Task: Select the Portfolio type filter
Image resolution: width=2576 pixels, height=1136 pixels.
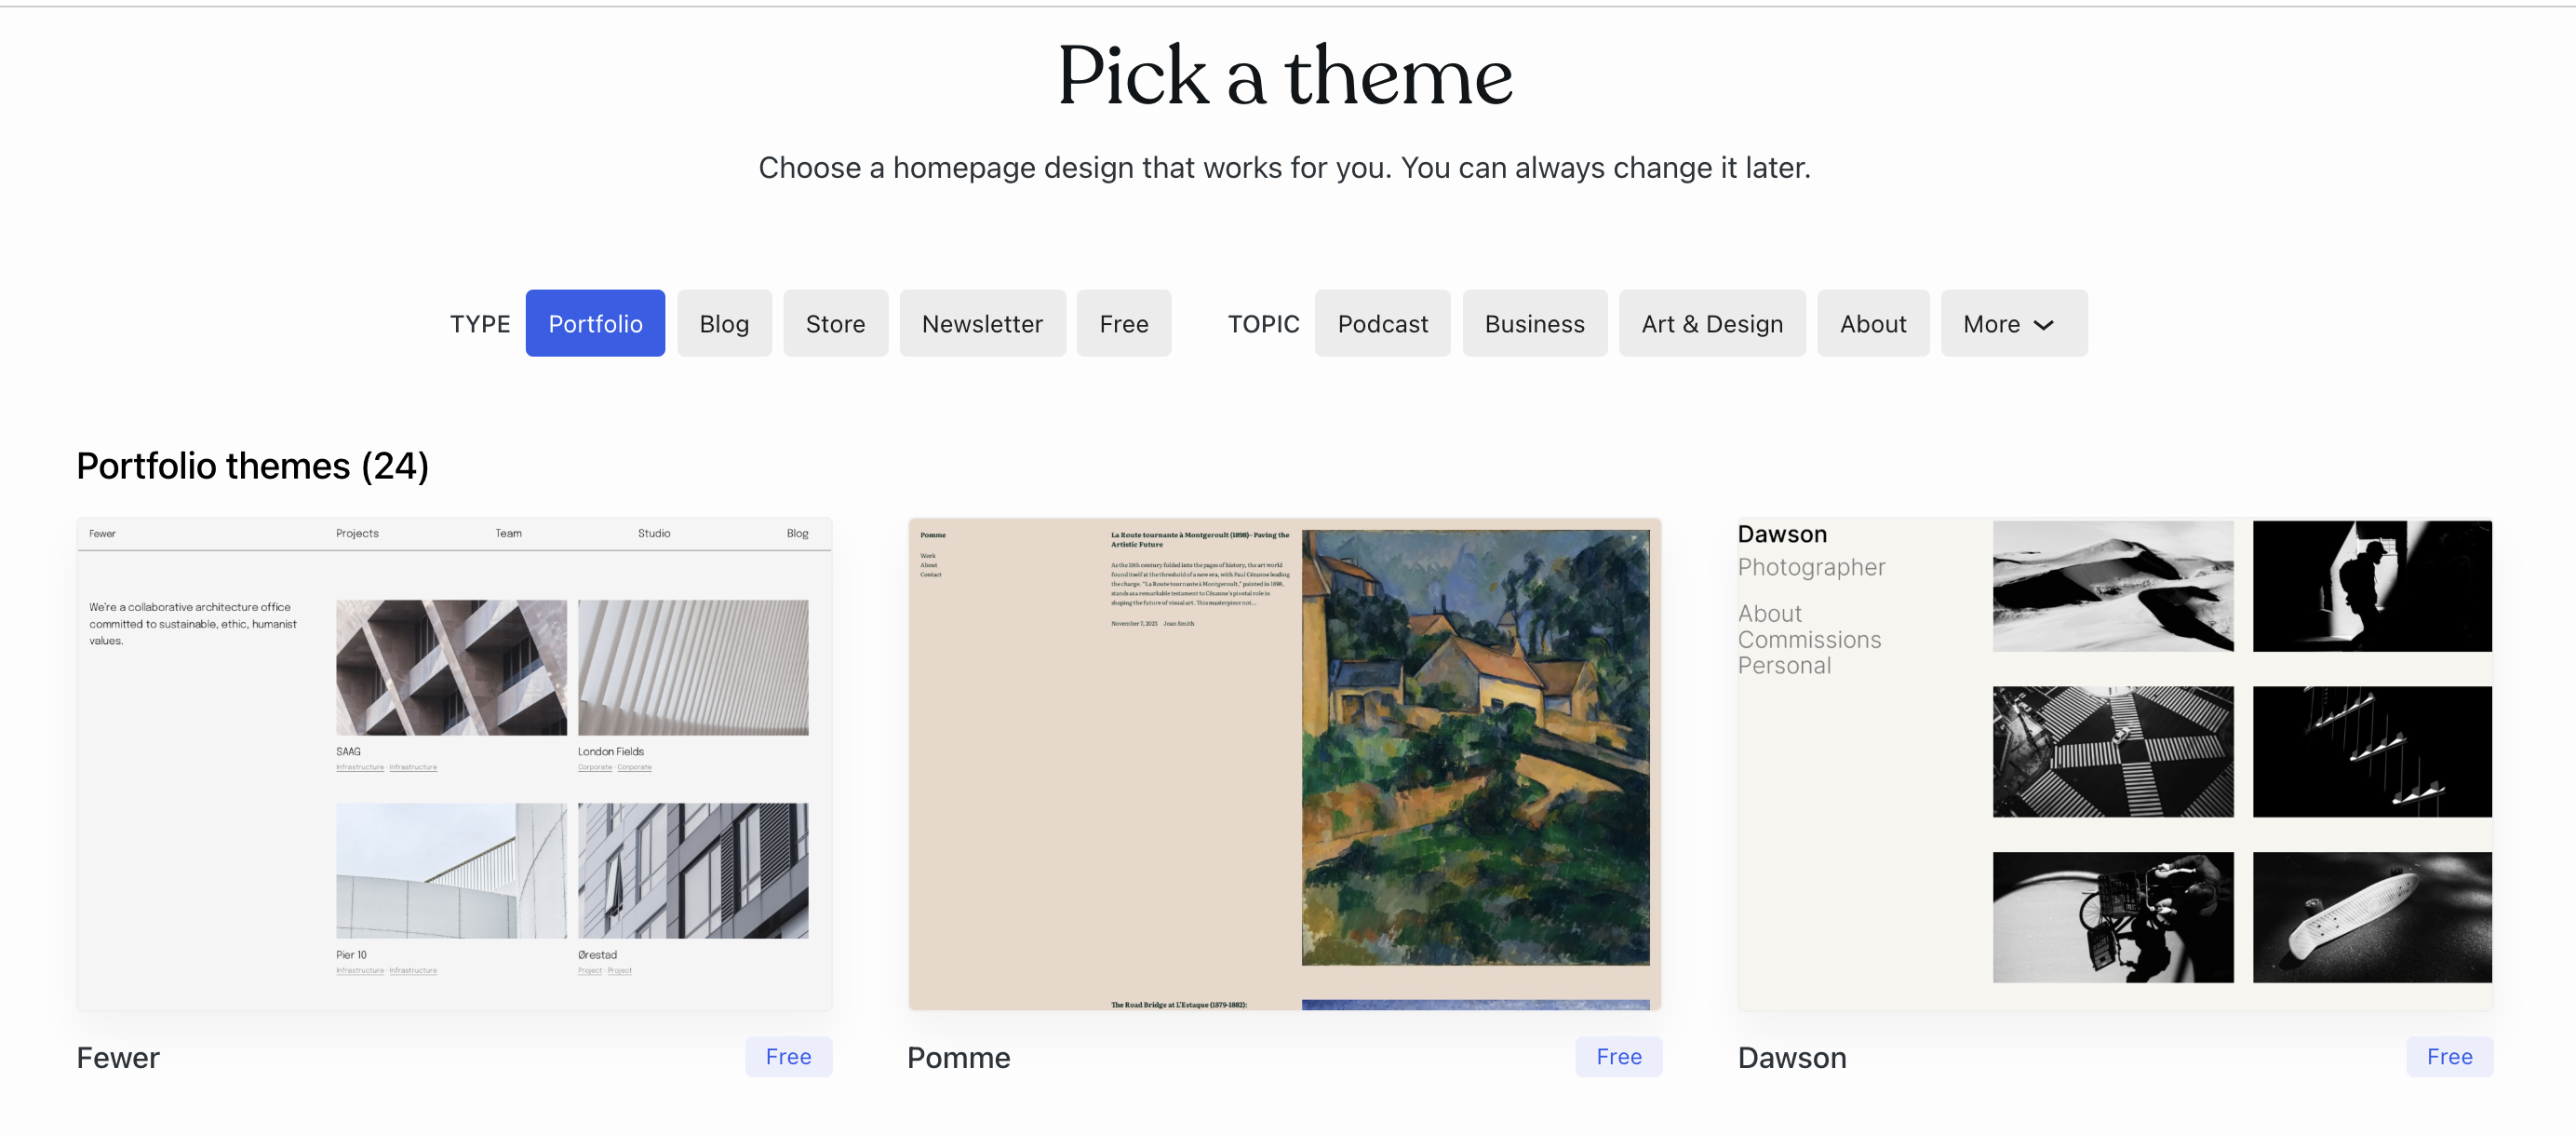Action: (595, 323)
